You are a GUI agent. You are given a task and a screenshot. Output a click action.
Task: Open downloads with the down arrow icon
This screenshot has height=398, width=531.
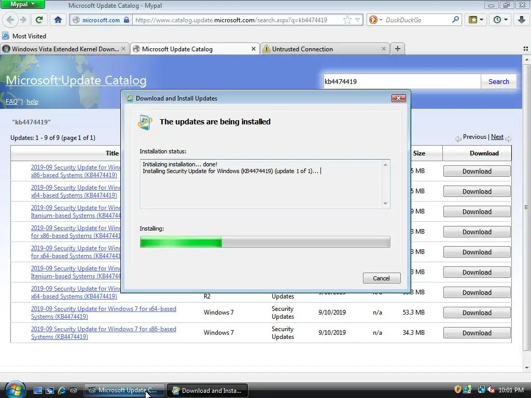pos(522,20)
